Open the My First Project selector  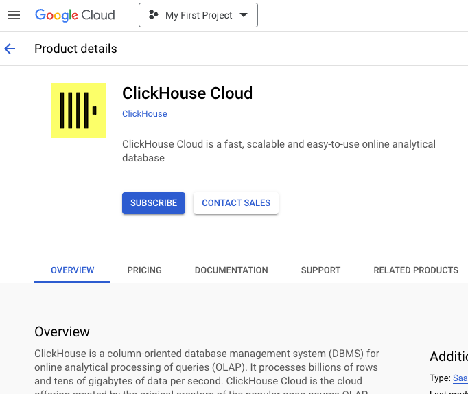tap(198, 15)
